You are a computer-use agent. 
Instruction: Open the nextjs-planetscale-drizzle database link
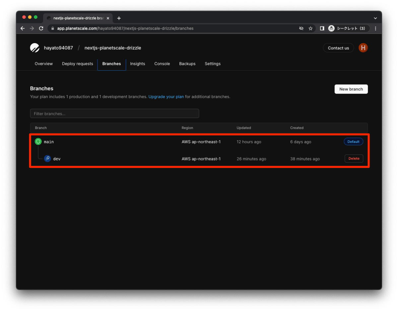click(x=113, y=48)
